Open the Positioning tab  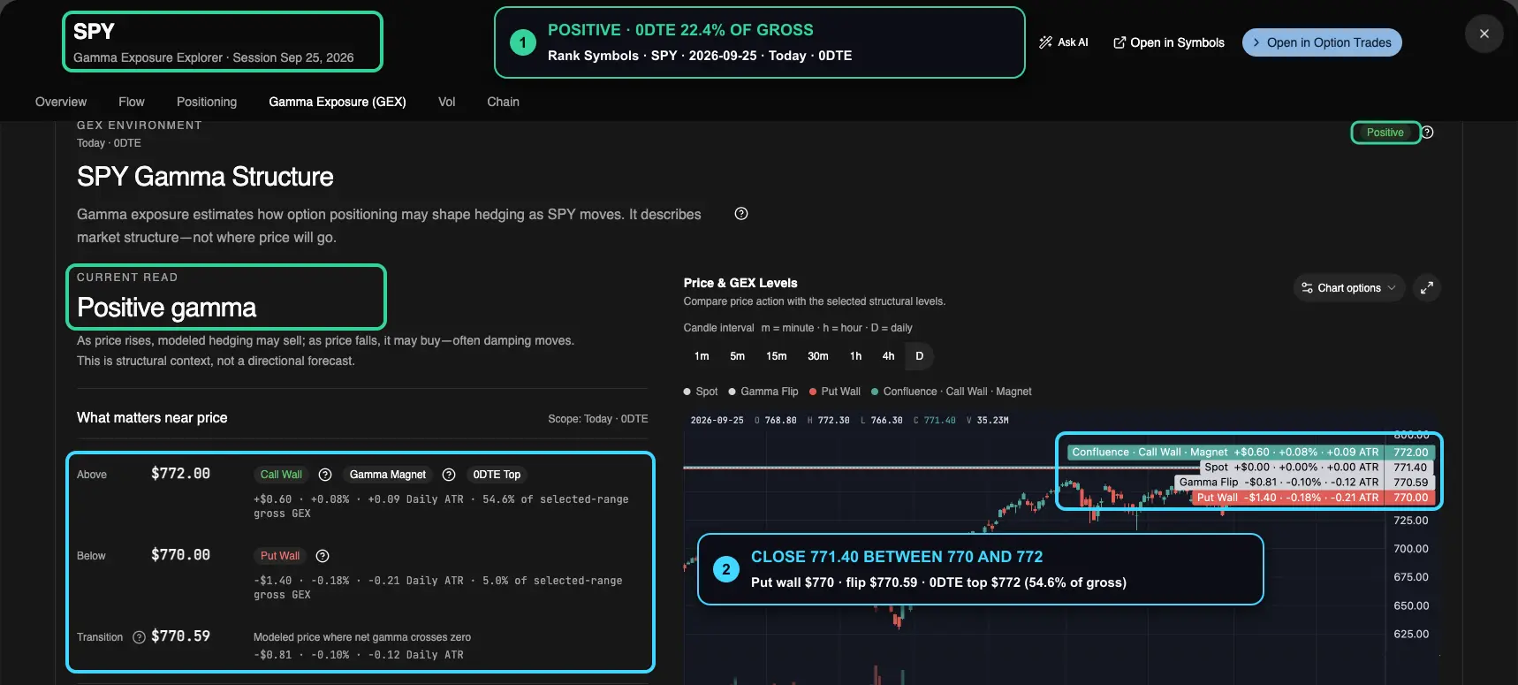coord(207,102)
